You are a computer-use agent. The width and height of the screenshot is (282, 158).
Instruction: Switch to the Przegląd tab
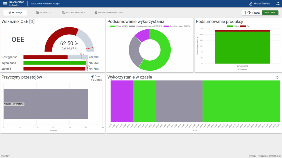point(15,13)
